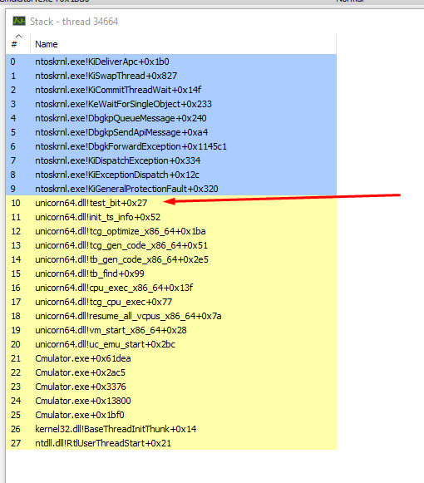Select the DbgkpSendApiMessage+0xa4 frame
This screenshot has width=424, height=483.
171,132
